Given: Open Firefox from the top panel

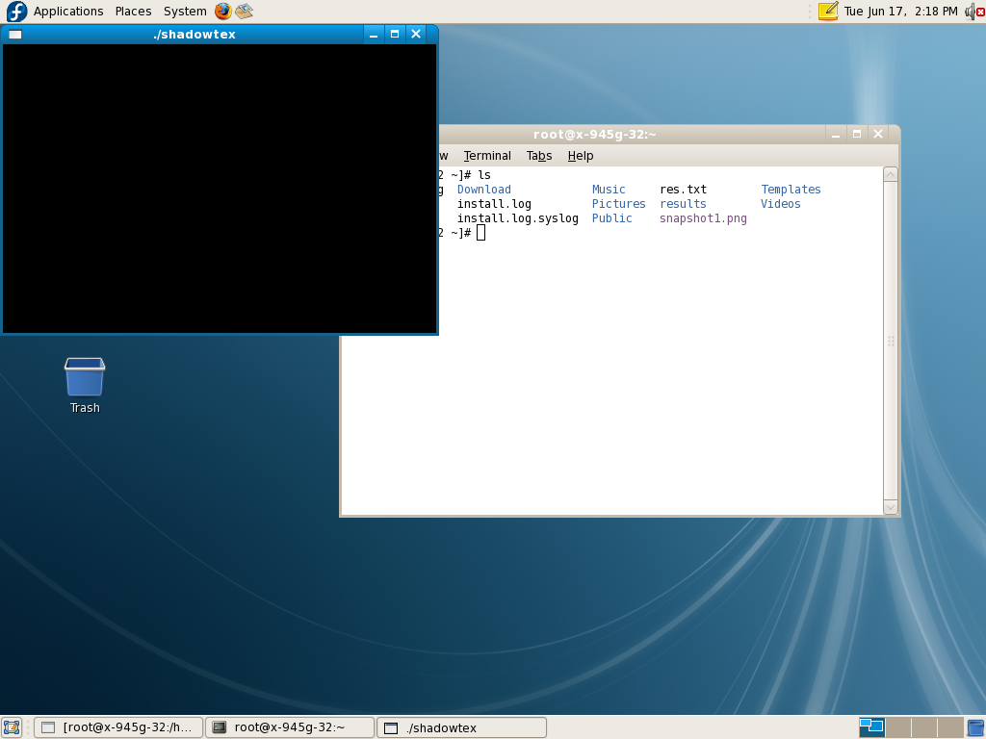Looking at the screenshot, I should 223,12.
